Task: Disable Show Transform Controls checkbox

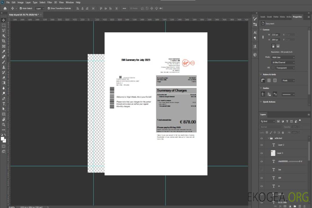Action: (x=49, y=8)
